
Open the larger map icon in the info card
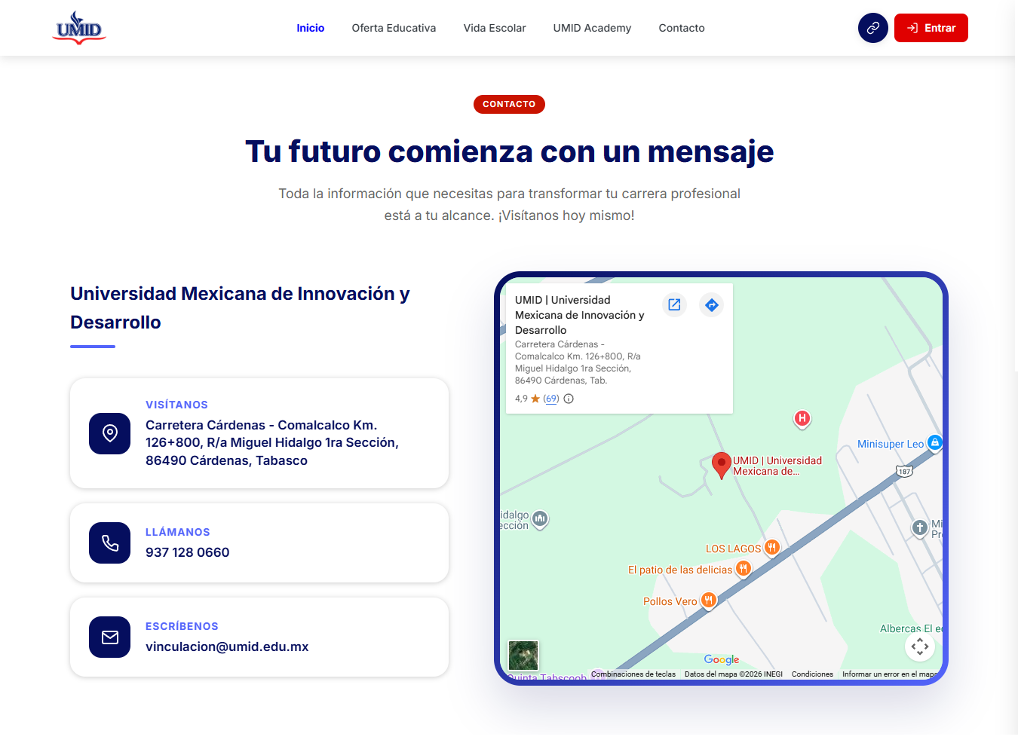(x=674, y=304)
